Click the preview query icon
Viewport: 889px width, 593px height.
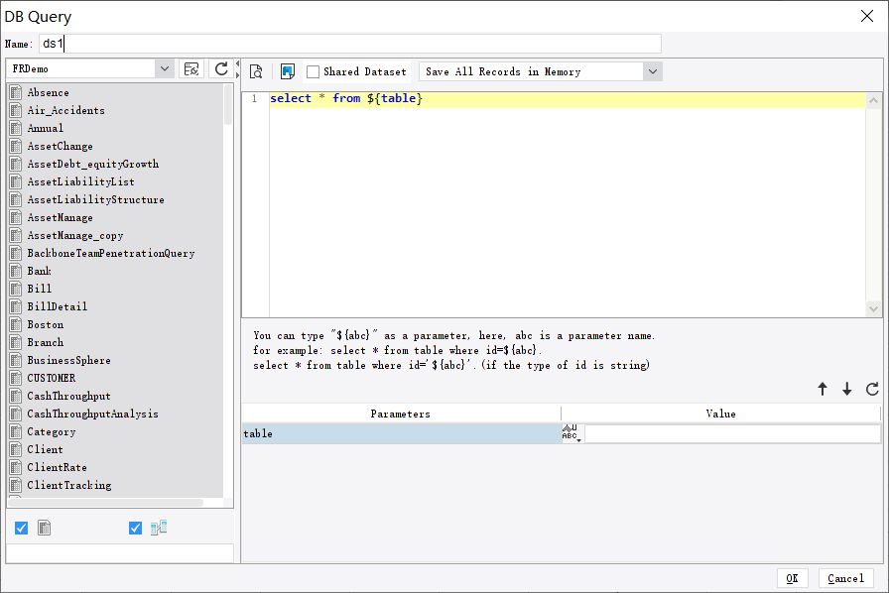[256, 71]
